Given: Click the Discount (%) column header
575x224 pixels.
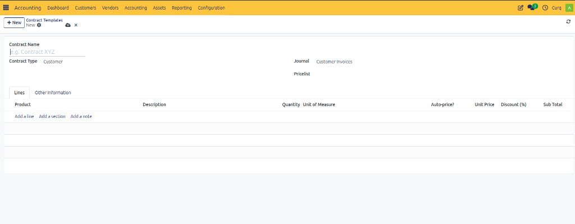Looking at the screenshot, I should 513,105.
